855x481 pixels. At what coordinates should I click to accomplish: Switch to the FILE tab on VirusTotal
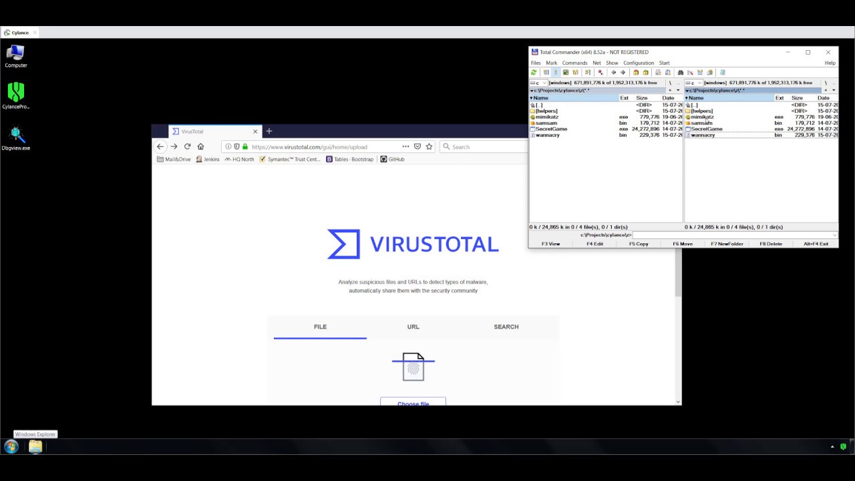pyautogui.click(x=320, y=327)
